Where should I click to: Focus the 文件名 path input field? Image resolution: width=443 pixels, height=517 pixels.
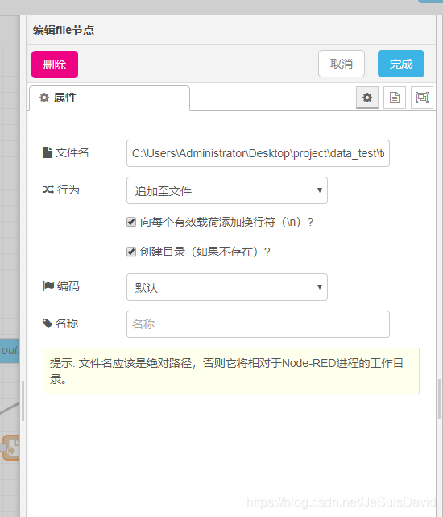(258, 153)
